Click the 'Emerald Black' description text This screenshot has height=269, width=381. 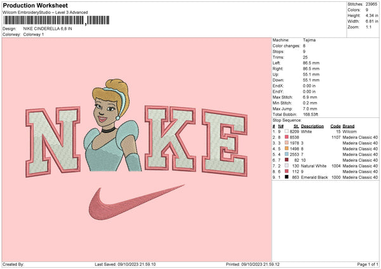[314, 178]
